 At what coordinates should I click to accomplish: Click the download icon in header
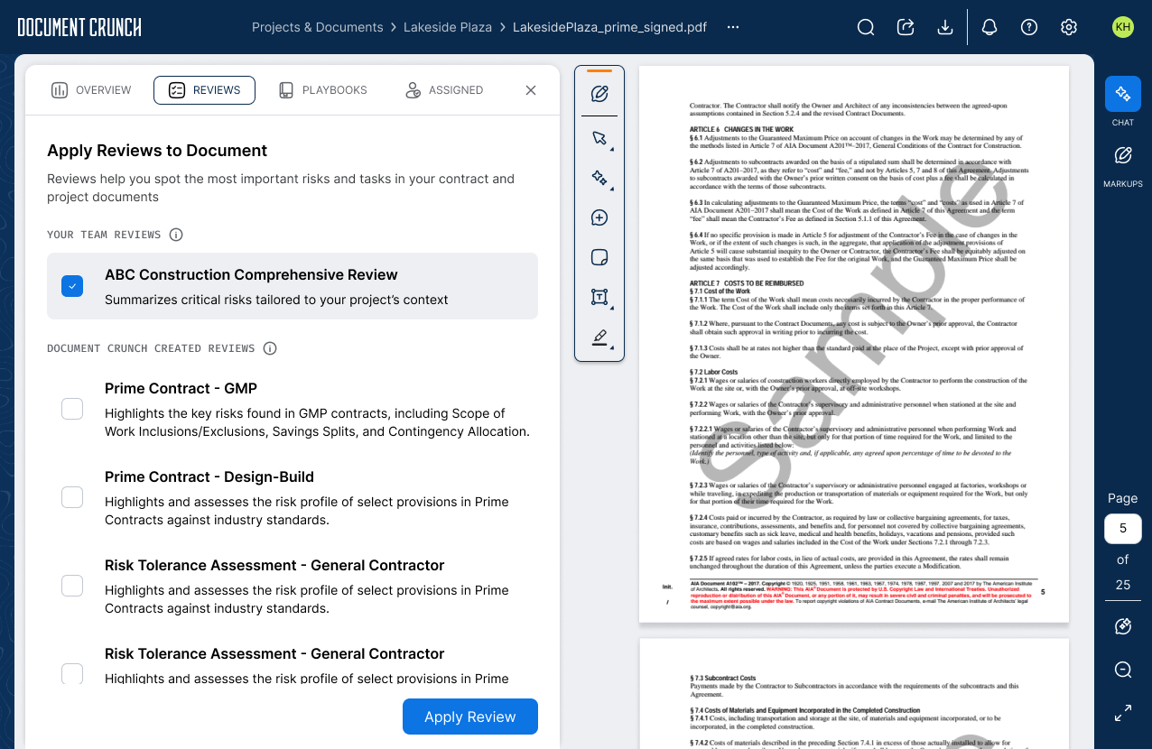point(945,27)
